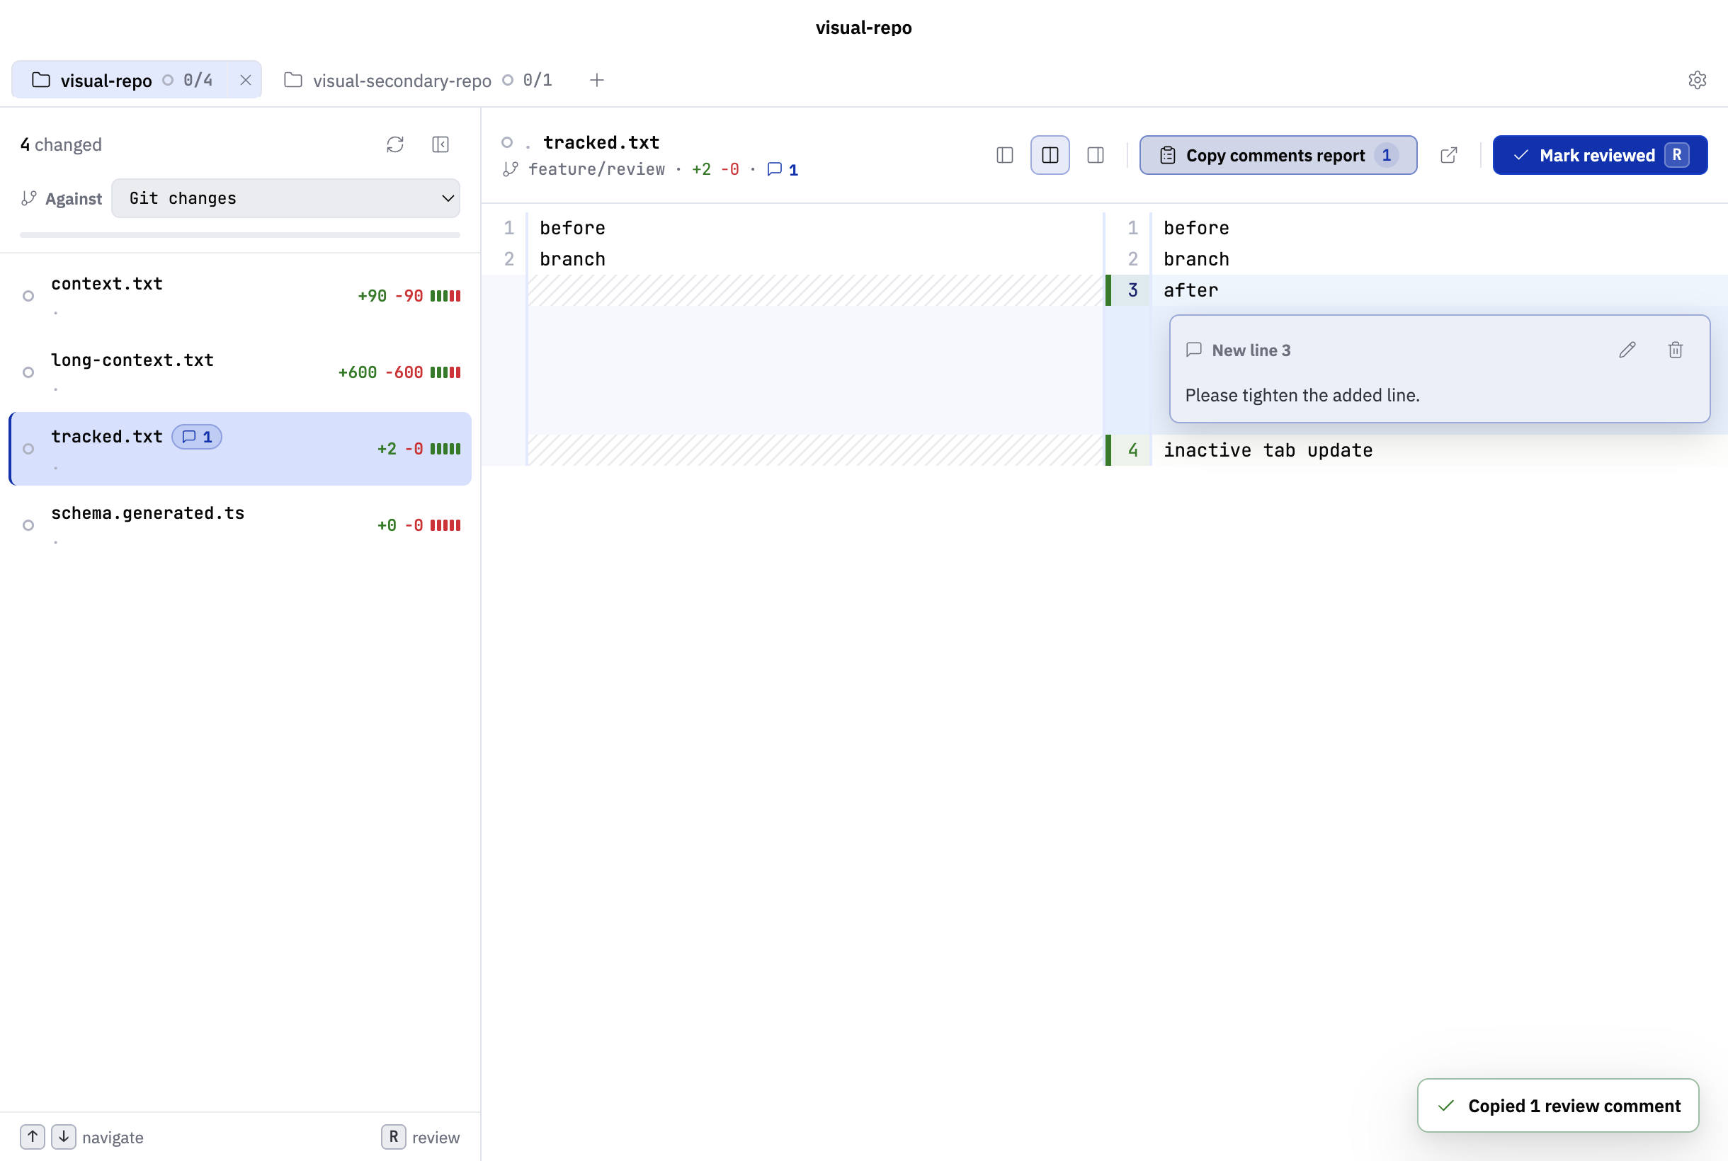Add a new repository tab
The width and height of the screenshot is (1728, 1161).
coord(597,80)
